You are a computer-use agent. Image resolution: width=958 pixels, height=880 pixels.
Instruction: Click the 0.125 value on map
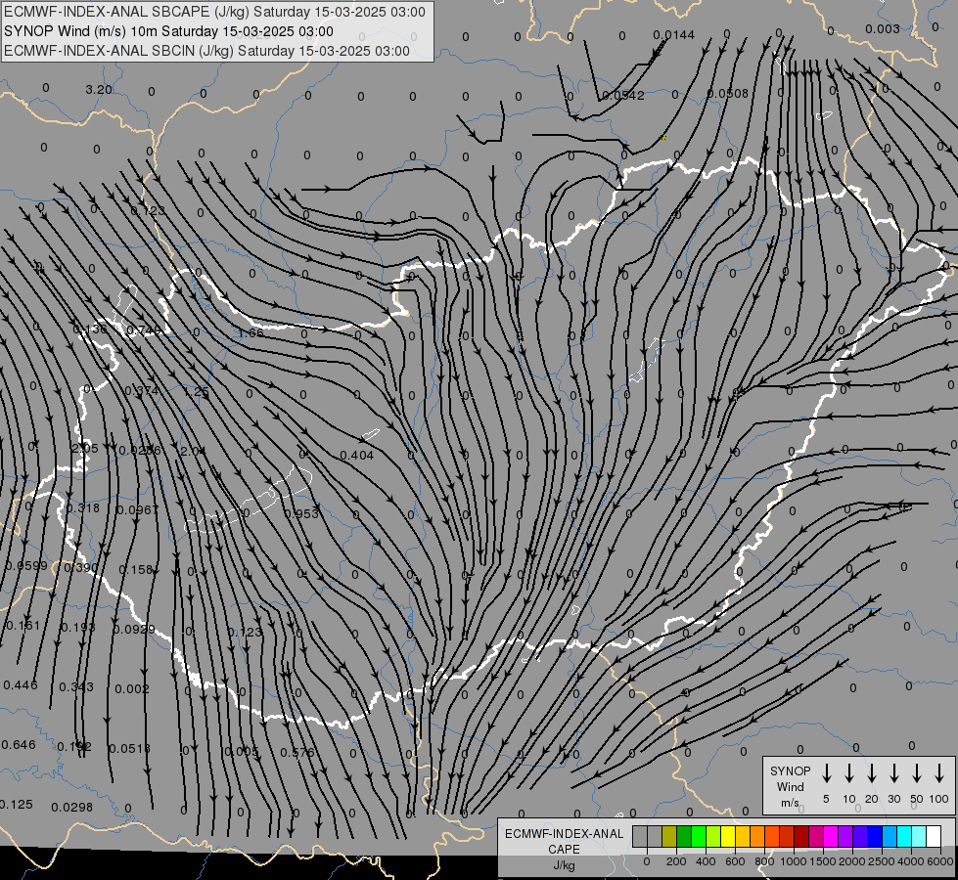point(17,805)
